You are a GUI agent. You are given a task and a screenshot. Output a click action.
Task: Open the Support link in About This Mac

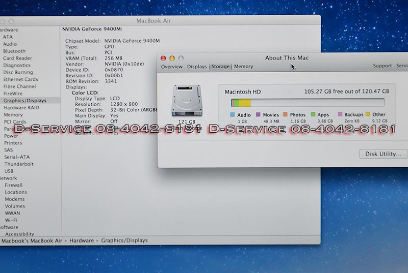tap(382, 66)
